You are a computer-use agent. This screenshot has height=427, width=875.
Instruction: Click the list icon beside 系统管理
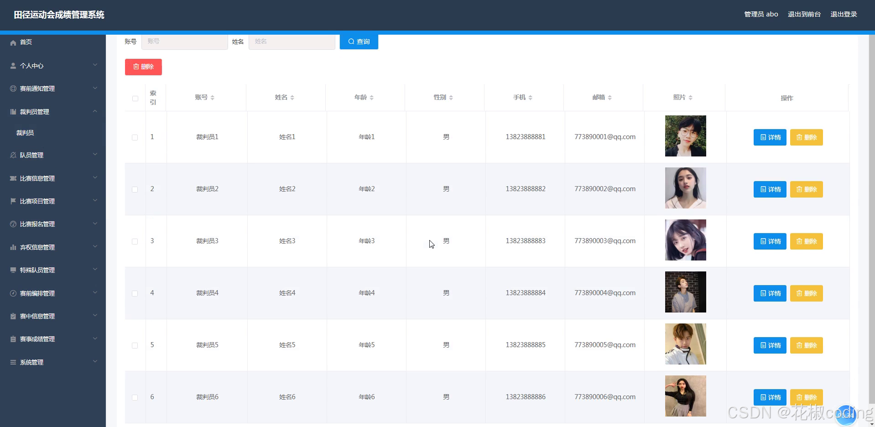pyautogui.click(x=13, y=362)
